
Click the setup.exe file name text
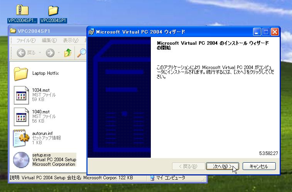tap(41, 155)
